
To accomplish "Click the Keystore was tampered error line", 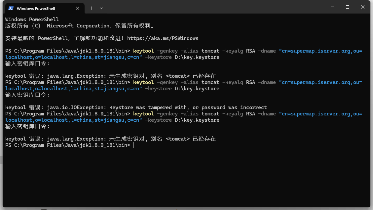I will click(136, 107).
